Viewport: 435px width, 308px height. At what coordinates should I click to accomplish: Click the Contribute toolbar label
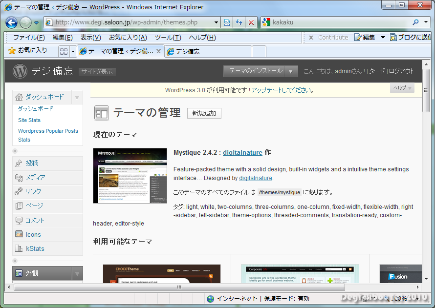pos(333,38)
